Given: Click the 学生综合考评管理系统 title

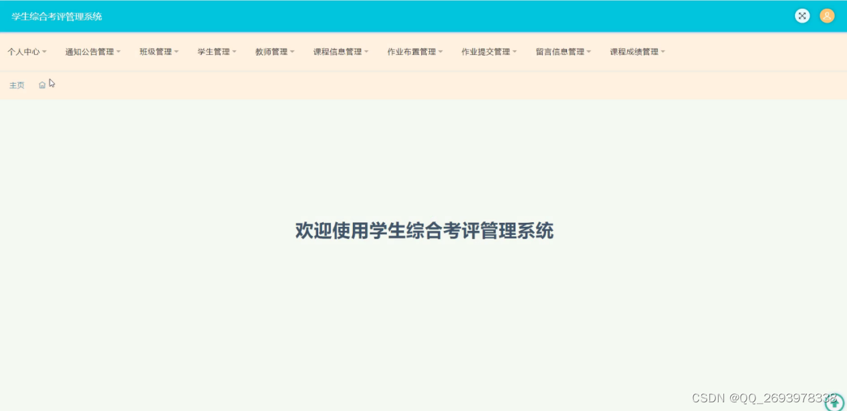Looking at the screenshot, I should click(x=55, y=15).
